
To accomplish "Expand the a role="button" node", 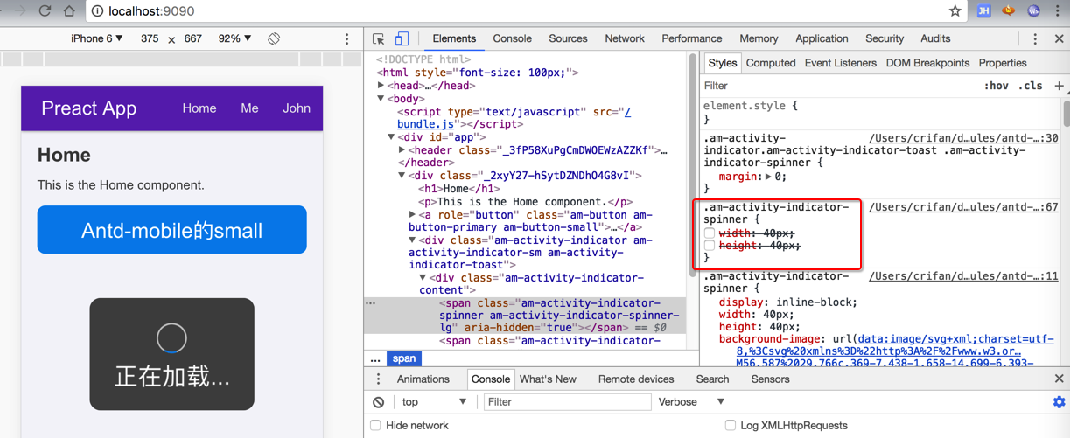I will point(413,214).
